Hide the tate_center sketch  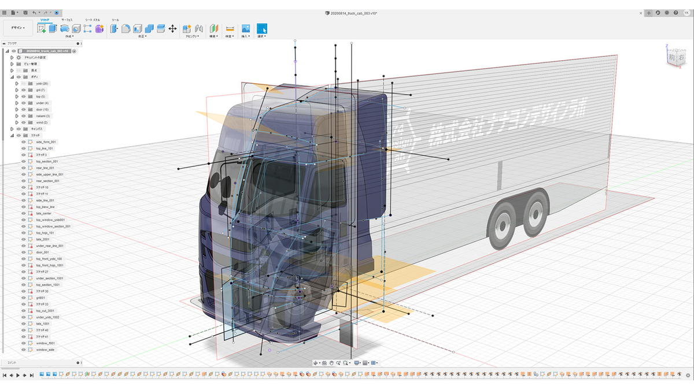click(x=24, y=213)
